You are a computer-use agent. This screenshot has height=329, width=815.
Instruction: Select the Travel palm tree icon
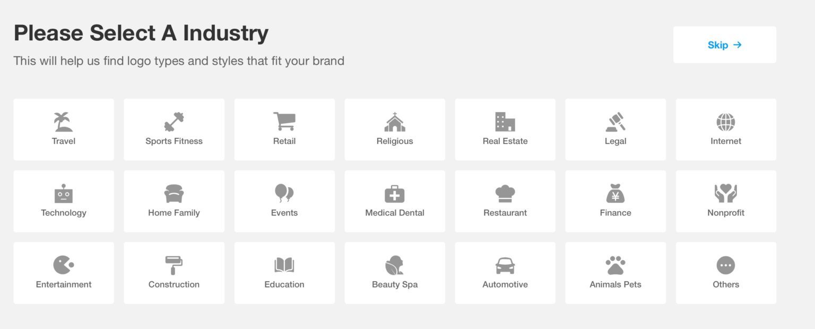click(64, 122)
